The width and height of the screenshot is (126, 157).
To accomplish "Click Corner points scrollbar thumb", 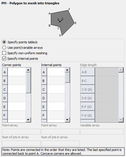I will 28,83.
